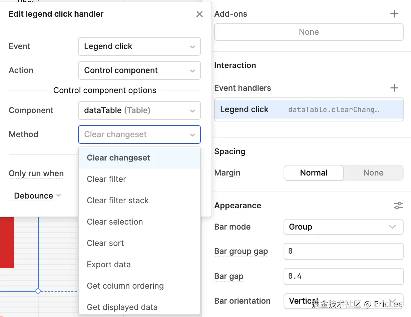Set Margin to Normal
This screenshot has height=317, width=411.
(314, 173)
